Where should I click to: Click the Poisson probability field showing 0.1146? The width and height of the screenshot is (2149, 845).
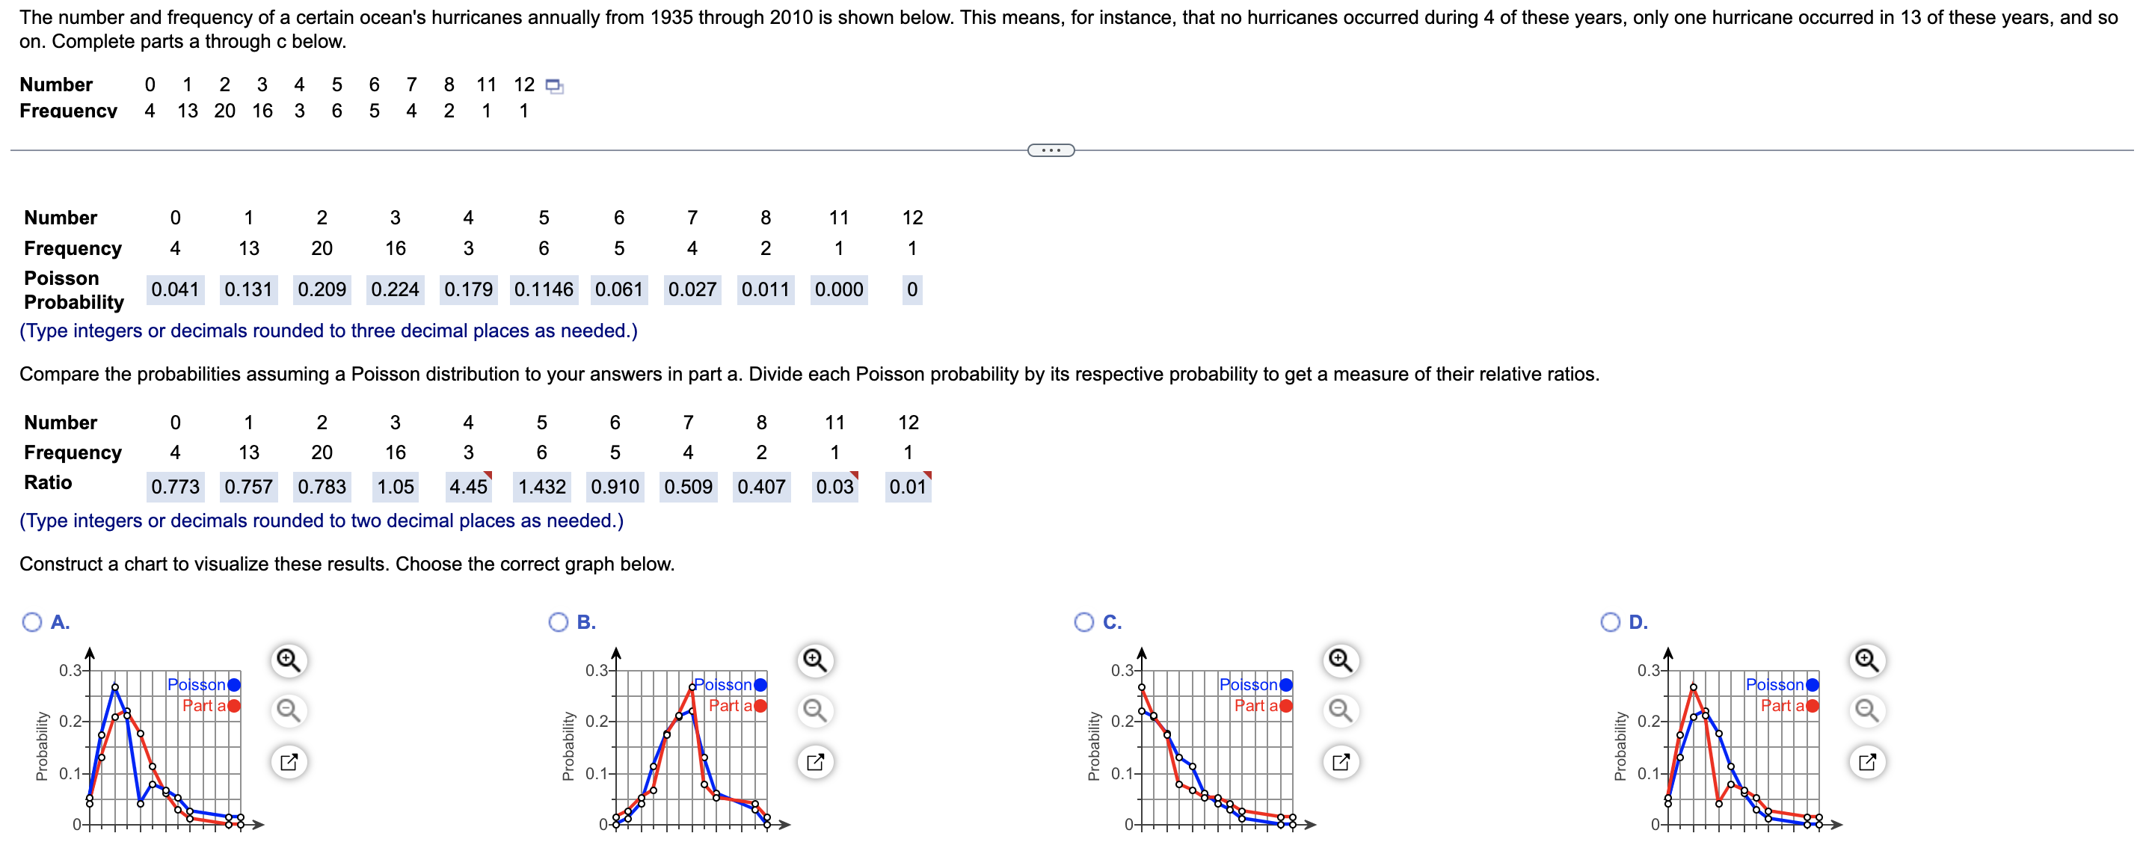pos(544,290)
